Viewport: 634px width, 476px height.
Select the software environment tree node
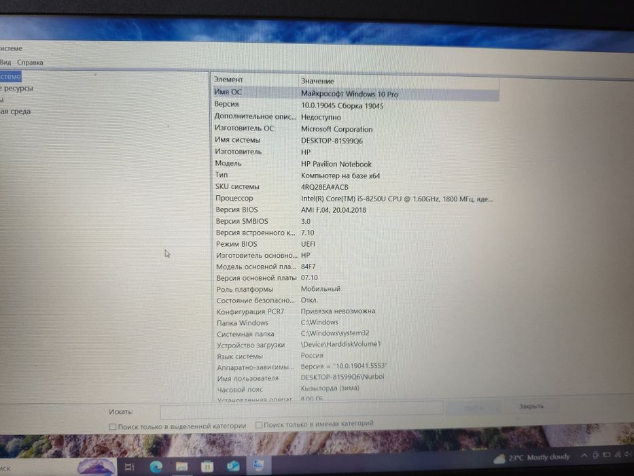[16, 112]
